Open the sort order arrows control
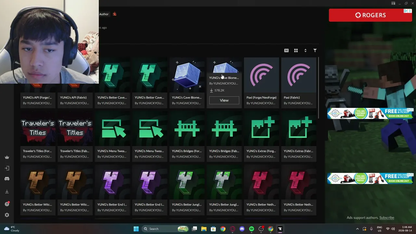Screen dimensions: 416x234 305,50
